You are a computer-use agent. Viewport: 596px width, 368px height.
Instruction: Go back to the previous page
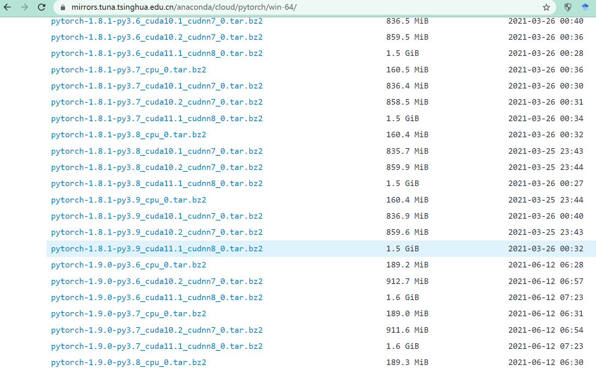point(8,7)
